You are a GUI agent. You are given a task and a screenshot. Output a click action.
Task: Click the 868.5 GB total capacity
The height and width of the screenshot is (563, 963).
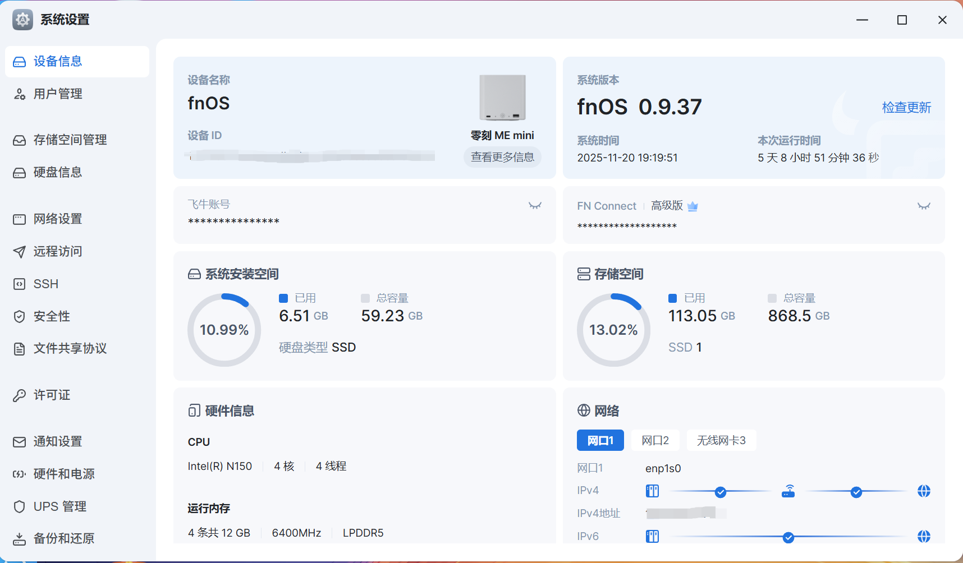click(799, 316)
